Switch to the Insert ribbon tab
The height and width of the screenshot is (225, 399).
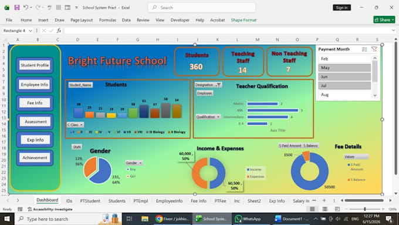[43, 20]
